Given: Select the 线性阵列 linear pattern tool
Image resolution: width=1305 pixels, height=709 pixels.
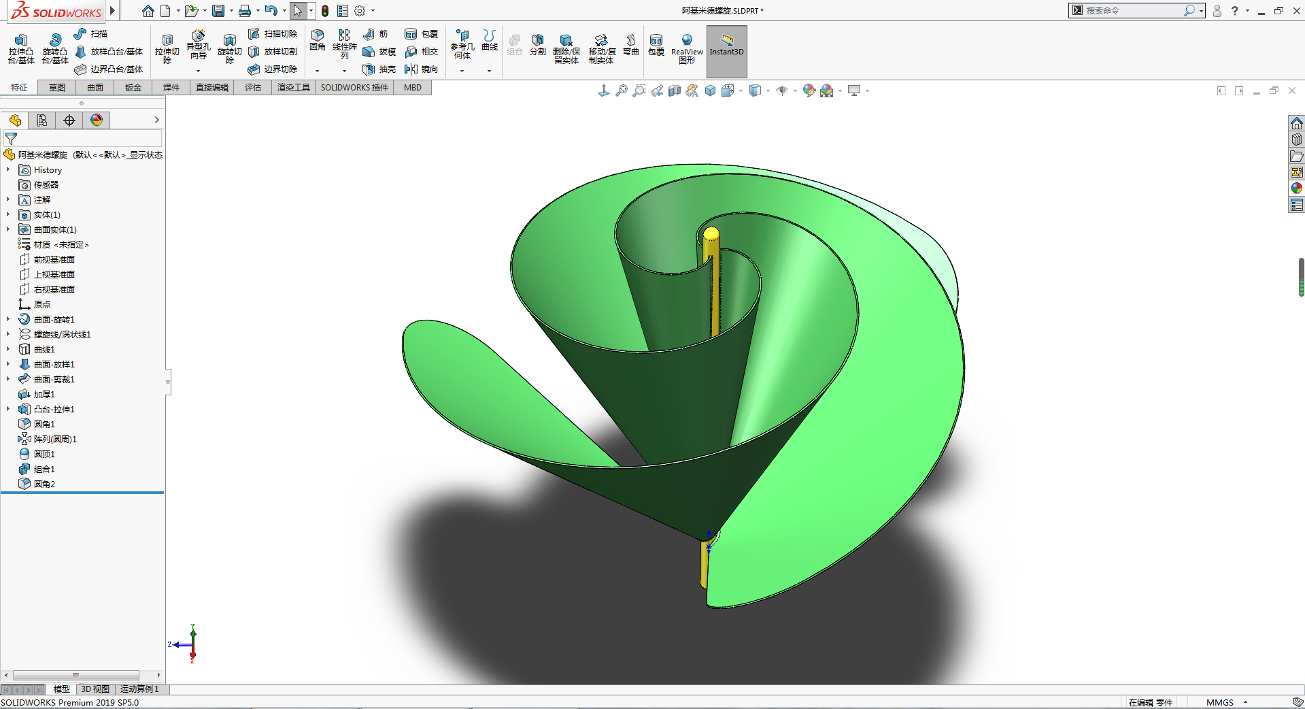Looking at the screenshot, I should [x=345, y=44].
